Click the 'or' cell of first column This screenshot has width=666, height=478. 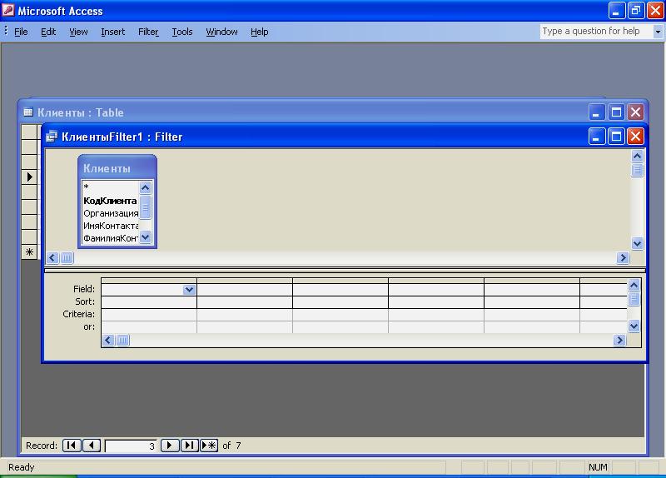point(149,327)
